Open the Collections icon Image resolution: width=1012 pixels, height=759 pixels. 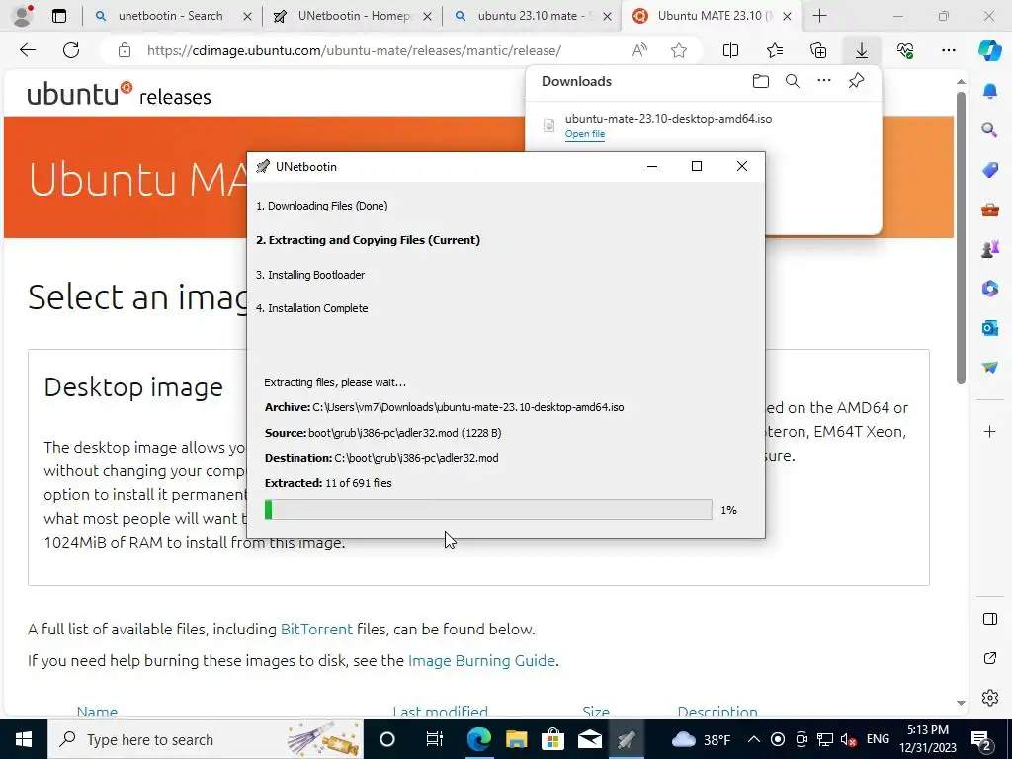(x=818, y=50)
